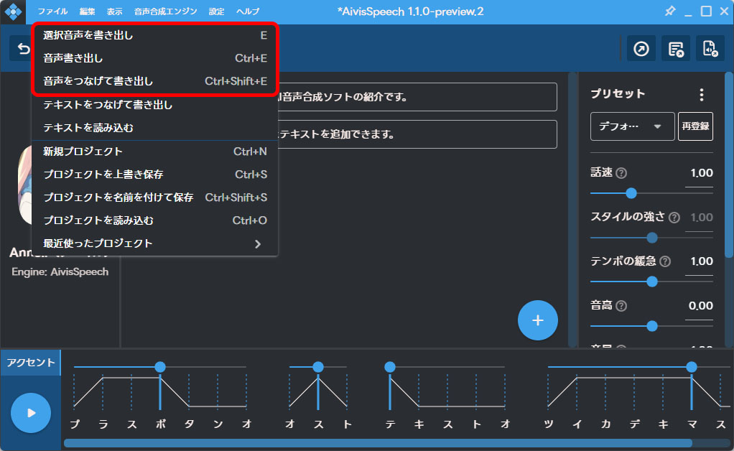Click the プリセット heading

pos(618,94)
